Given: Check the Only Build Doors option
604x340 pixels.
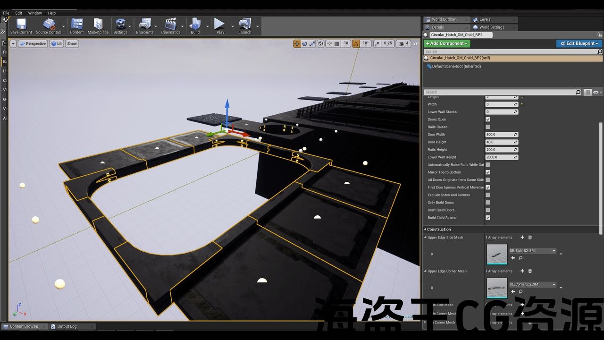Looking at the screenshot, I should click(488, 203).
